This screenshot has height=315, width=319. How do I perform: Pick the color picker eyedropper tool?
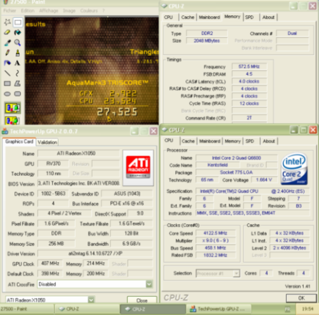tap(7, 43)
